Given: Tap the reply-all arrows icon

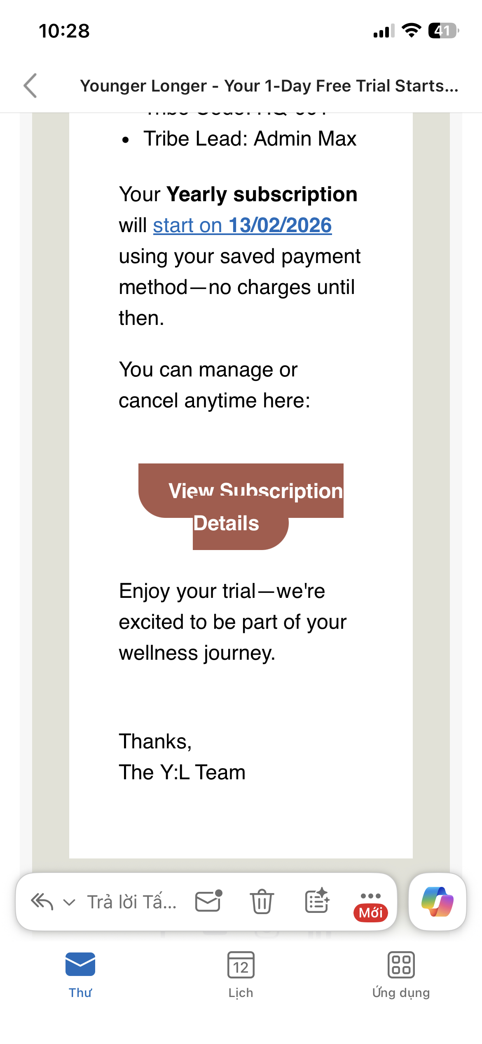Looking at the screenshot, I should [42, 902].
